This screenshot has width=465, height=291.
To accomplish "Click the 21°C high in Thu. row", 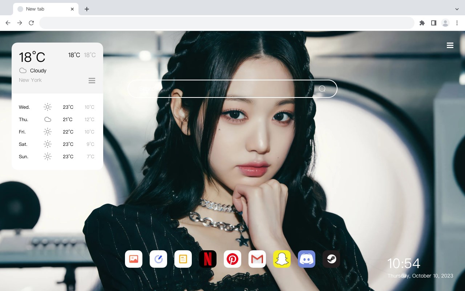I will tap(68, 119).
